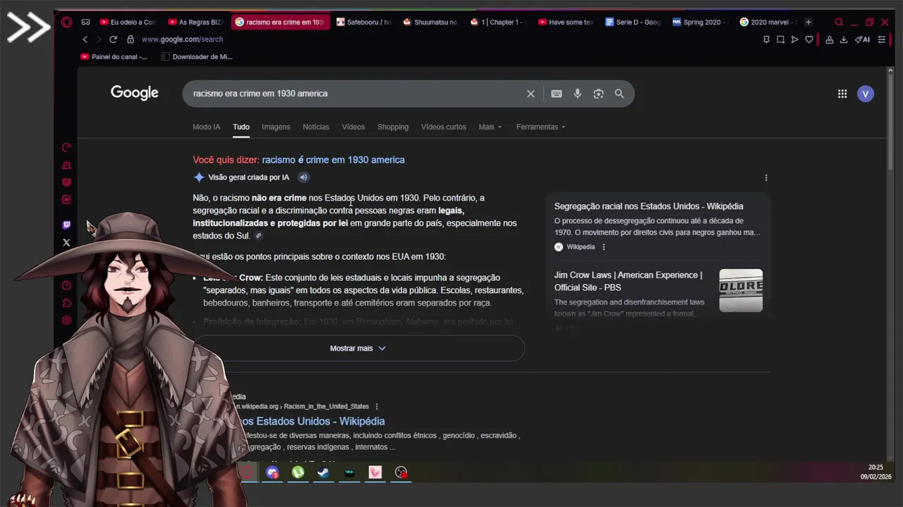The width and height of the screenshot is (903, 507).
Task: Open Extensions cube icon in sidebar
Action: pos(66,303)
